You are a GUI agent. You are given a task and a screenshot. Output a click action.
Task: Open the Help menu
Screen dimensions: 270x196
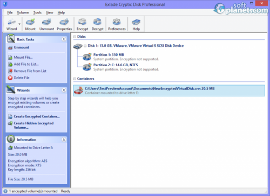point(61,12)
